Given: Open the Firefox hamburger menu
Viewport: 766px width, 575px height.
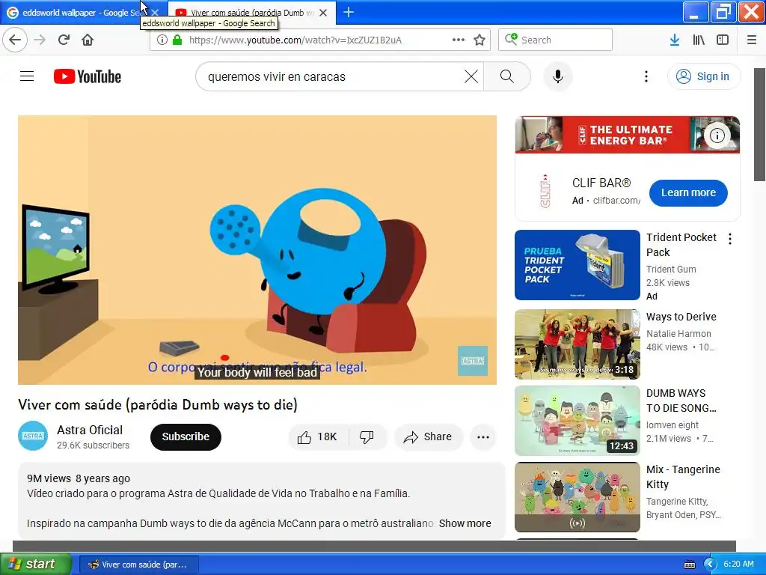Looking at the screenshot, I should click(x=752, y=40).
